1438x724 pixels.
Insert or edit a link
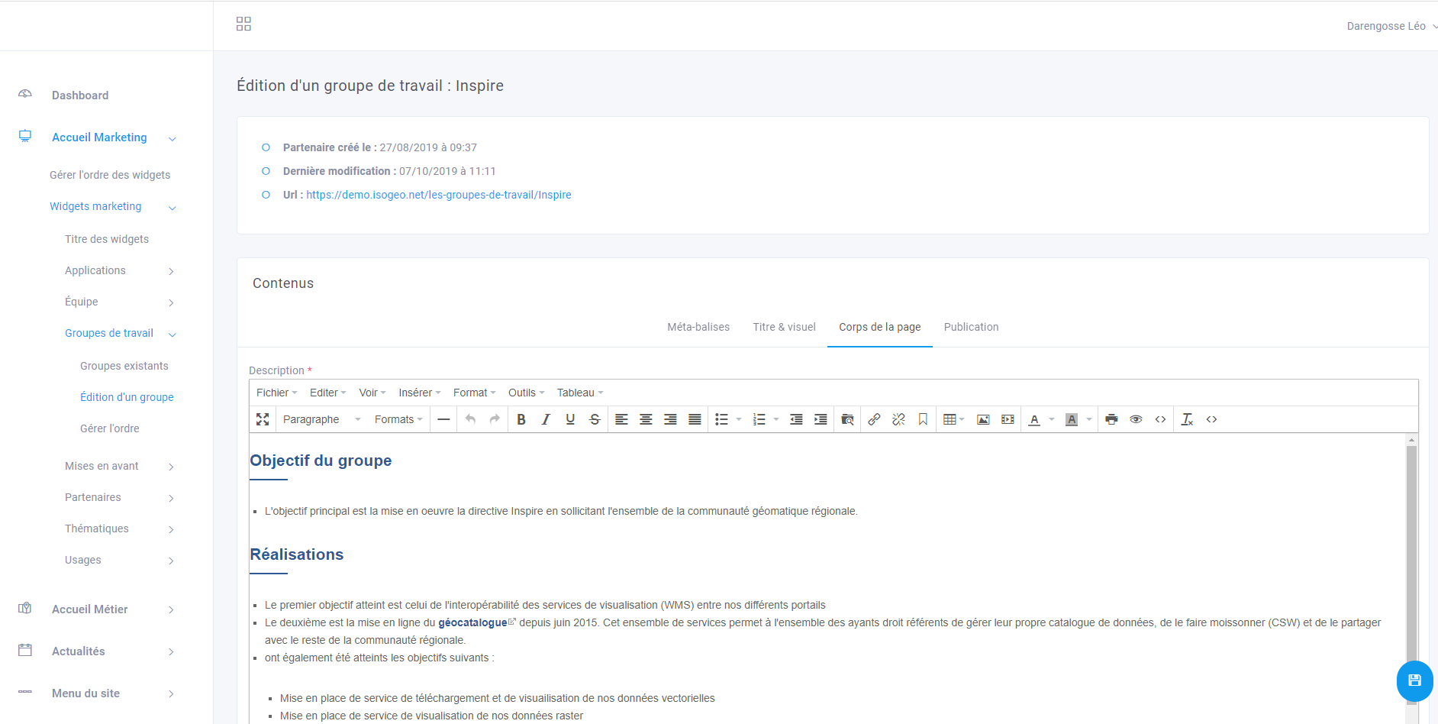pos(874,419)
